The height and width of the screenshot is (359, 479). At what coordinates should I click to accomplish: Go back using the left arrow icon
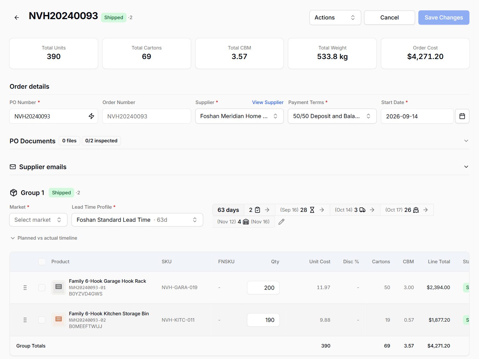pyautogui.click(x=17, y=18)
